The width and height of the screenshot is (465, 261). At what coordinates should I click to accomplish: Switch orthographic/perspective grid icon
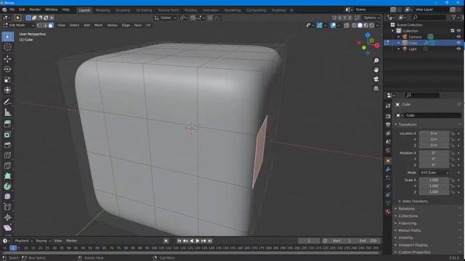(x=376, y=88)
